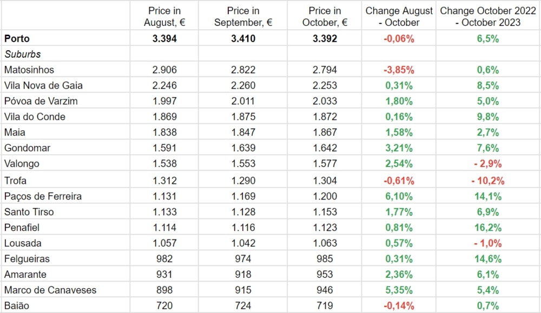Click the 'Price in August, €' column header

point(164,16)
